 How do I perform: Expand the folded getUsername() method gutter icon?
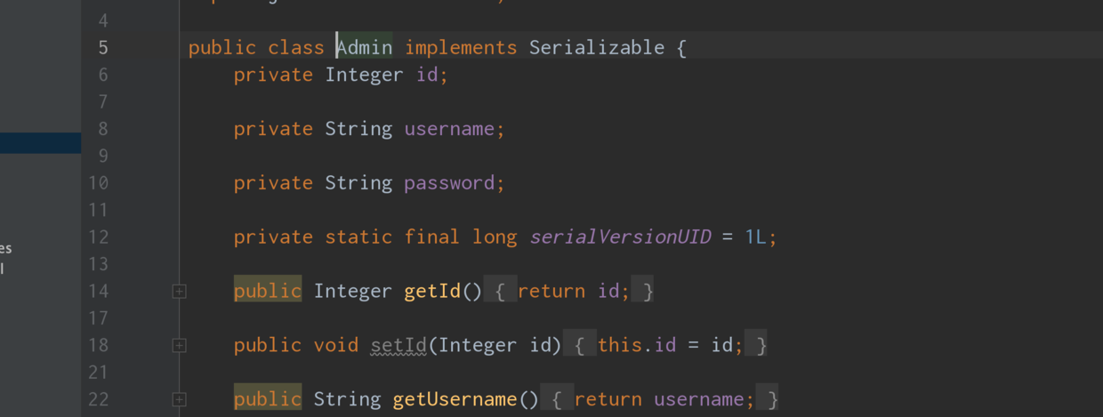179,399
